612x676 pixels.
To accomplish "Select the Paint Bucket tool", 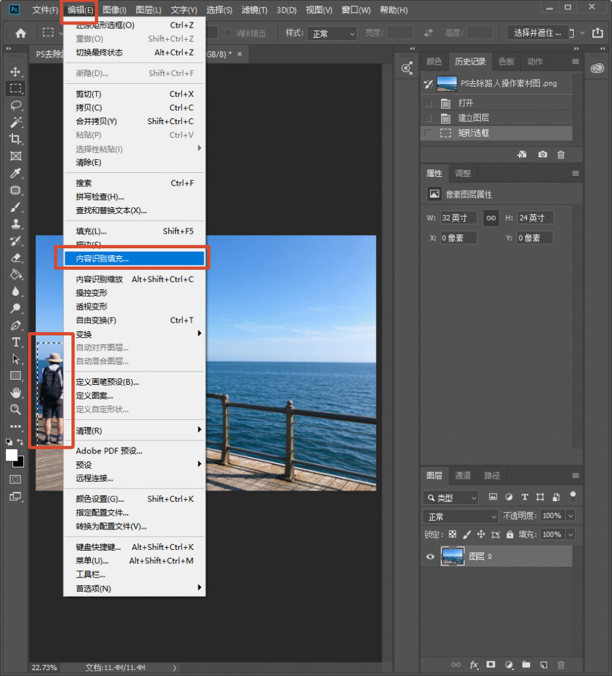I will [16, 275].
